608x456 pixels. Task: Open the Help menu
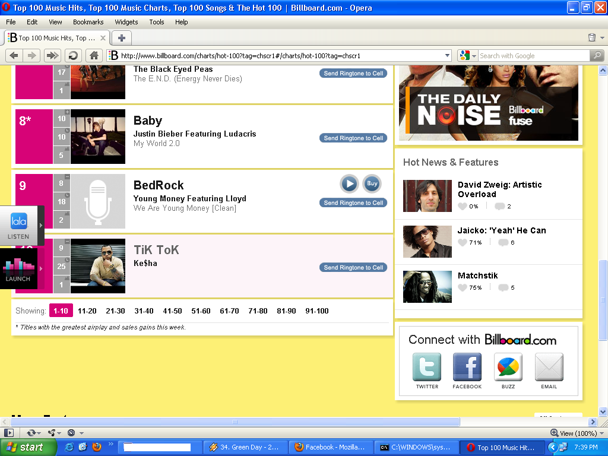[182, 22]
